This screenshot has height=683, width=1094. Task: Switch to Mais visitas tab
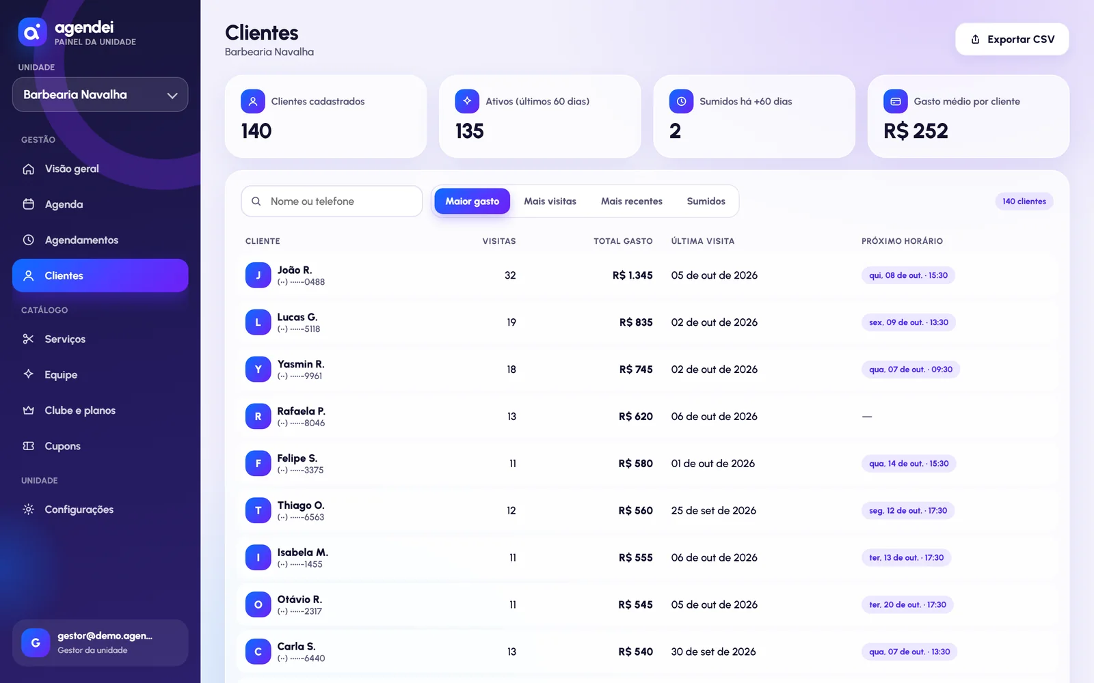[x=550, y=201]
